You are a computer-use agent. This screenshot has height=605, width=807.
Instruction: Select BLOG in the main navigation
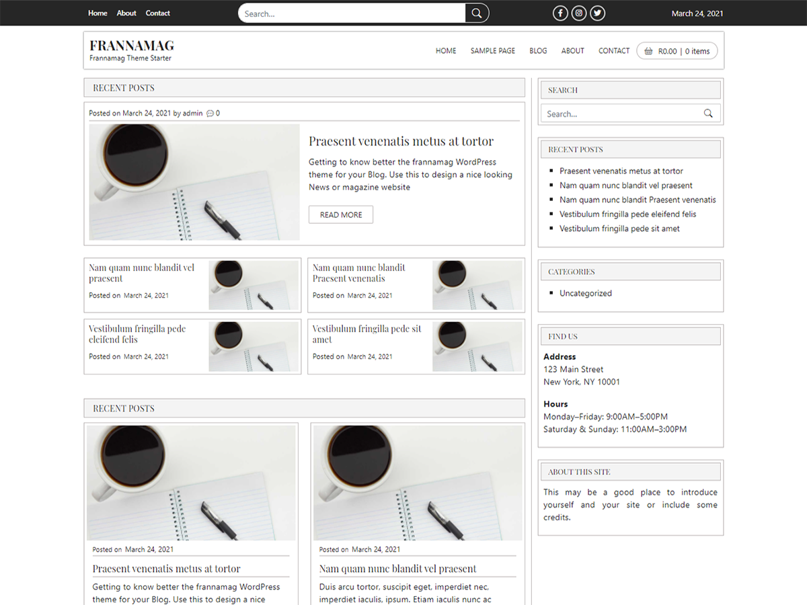coord(538,50)
